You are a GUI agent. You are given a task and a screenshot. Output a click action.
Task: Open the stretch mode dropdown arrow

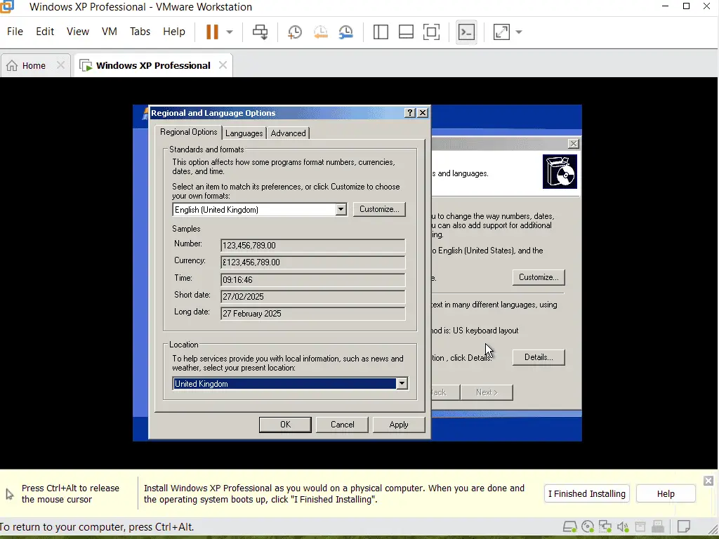tap(519, 32)
